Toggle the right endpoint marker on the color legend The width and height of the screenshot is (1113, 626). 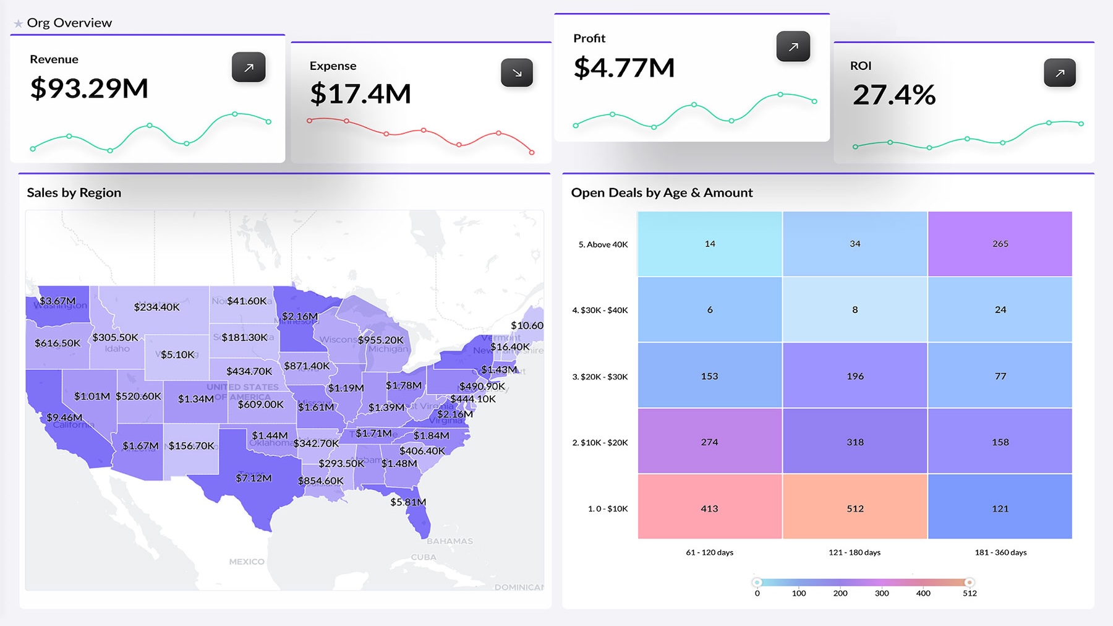[x=968, y=581]
